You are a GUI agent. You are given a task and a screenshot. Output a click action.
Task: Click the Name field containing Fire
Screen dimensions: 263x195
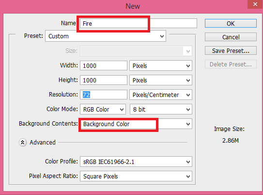[138, 23]
